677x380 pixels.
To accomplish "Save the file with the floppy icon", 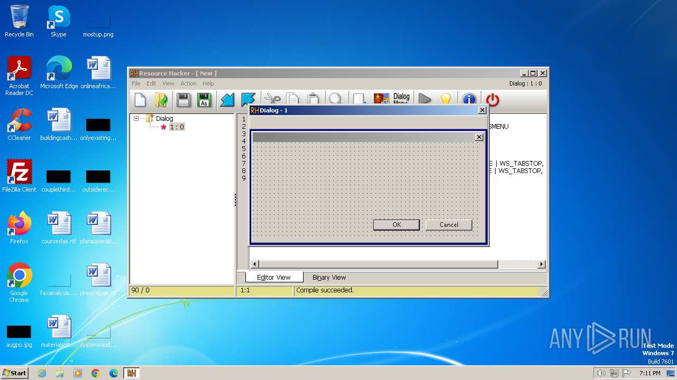I will (x=184, y=99).
